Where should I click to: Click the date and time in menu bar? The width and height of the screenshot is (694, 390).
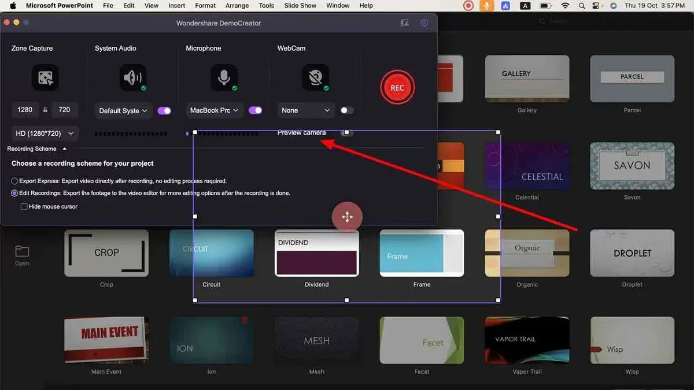click(x=655, y=6)
